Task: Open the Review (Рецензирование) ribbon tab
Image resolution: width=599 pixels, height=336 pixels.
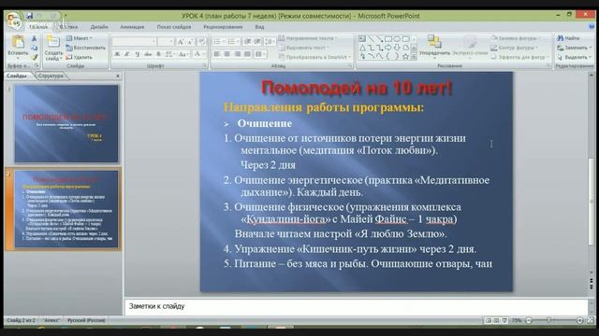Action: click(223, 27)
